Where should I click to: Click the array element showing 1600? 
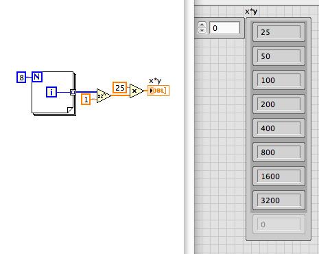coord(279,176)
